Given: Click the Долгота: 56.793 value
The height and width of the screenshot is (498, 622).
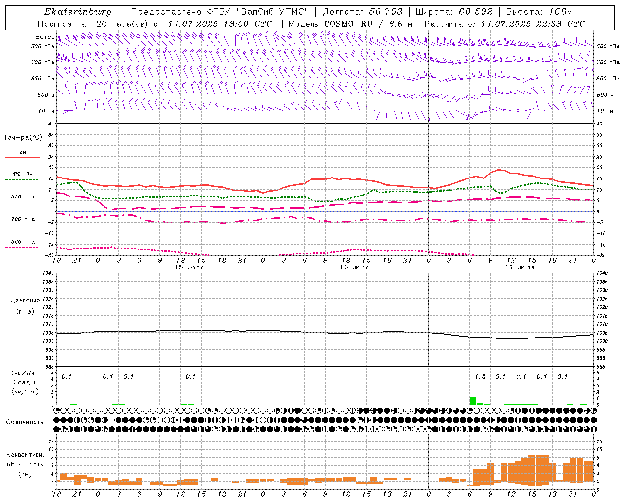Looking at the screenshot, I should pos(363,12).
